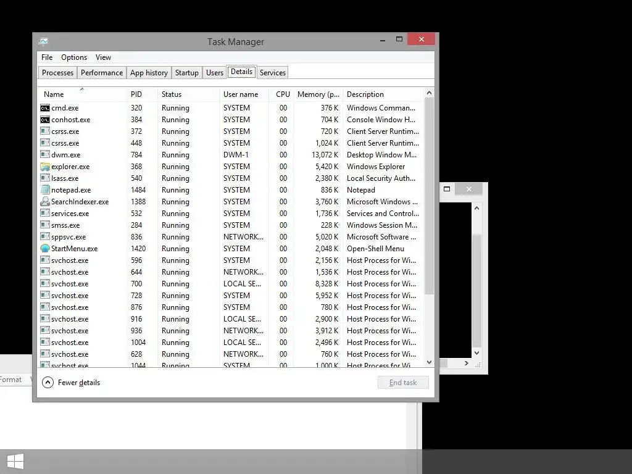
Task: Click PID 1388 cell
Action: point(138,202)
